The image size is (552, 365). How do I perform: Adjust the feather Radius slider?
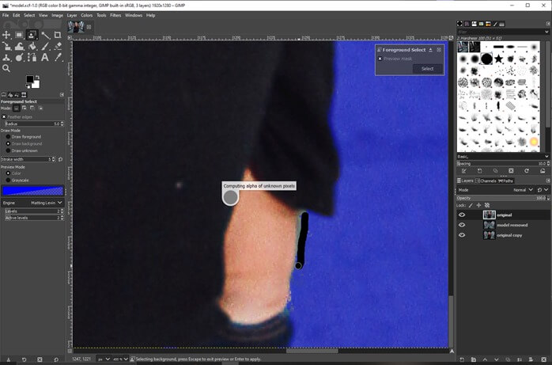[x=34, y=124]
